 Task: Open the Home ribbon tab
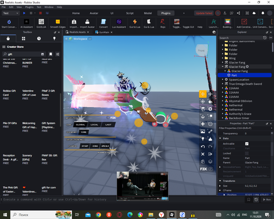[x=76, y=13]
